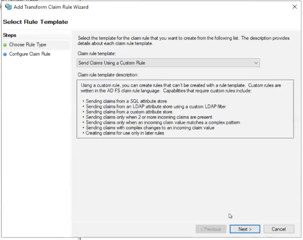303x240 pixels.
Task: Click 'Sending claims with complex changes' line
Action: tap(150, 128)
